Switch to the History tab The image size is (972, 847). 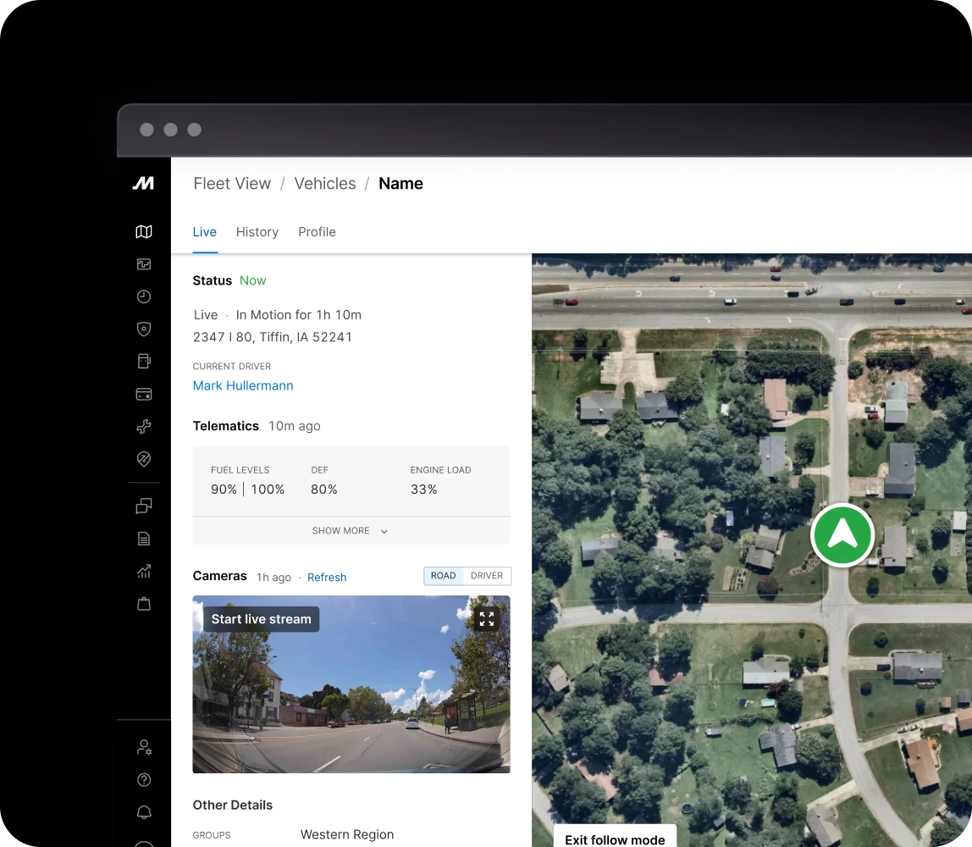click(257, 232)
